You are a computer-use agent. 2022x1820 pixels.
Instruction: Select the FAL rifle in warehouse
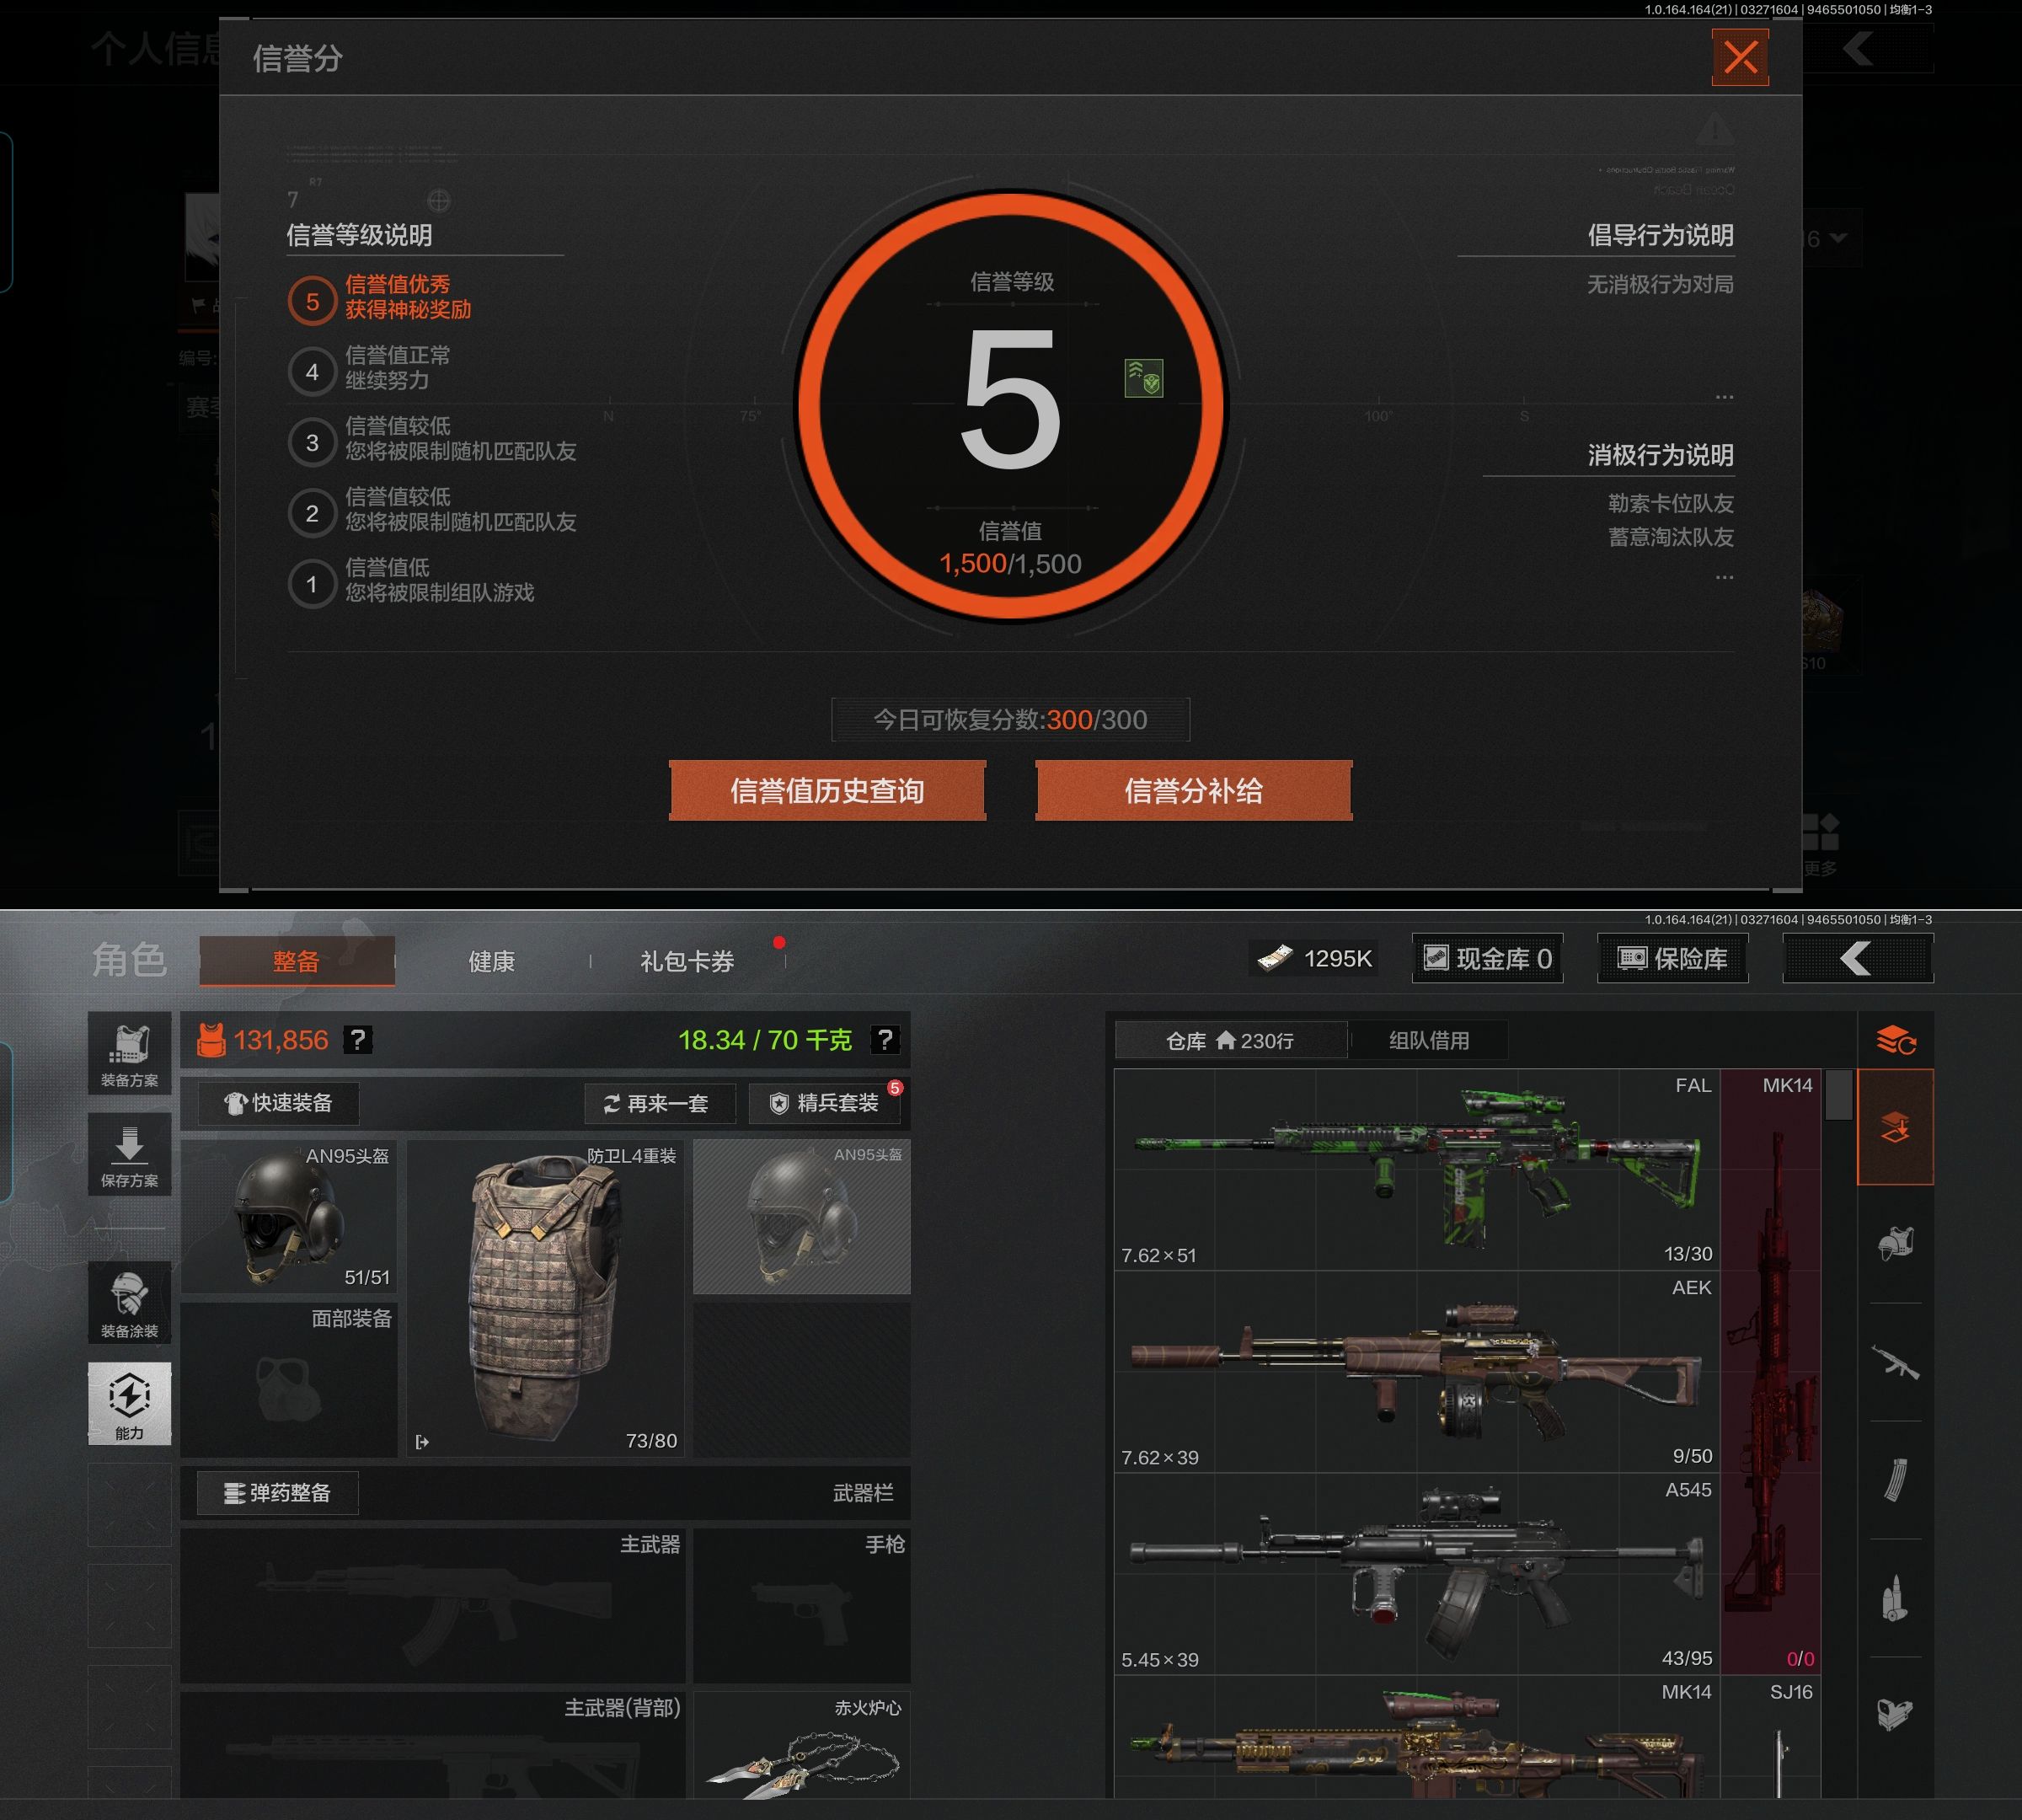1416,1170
